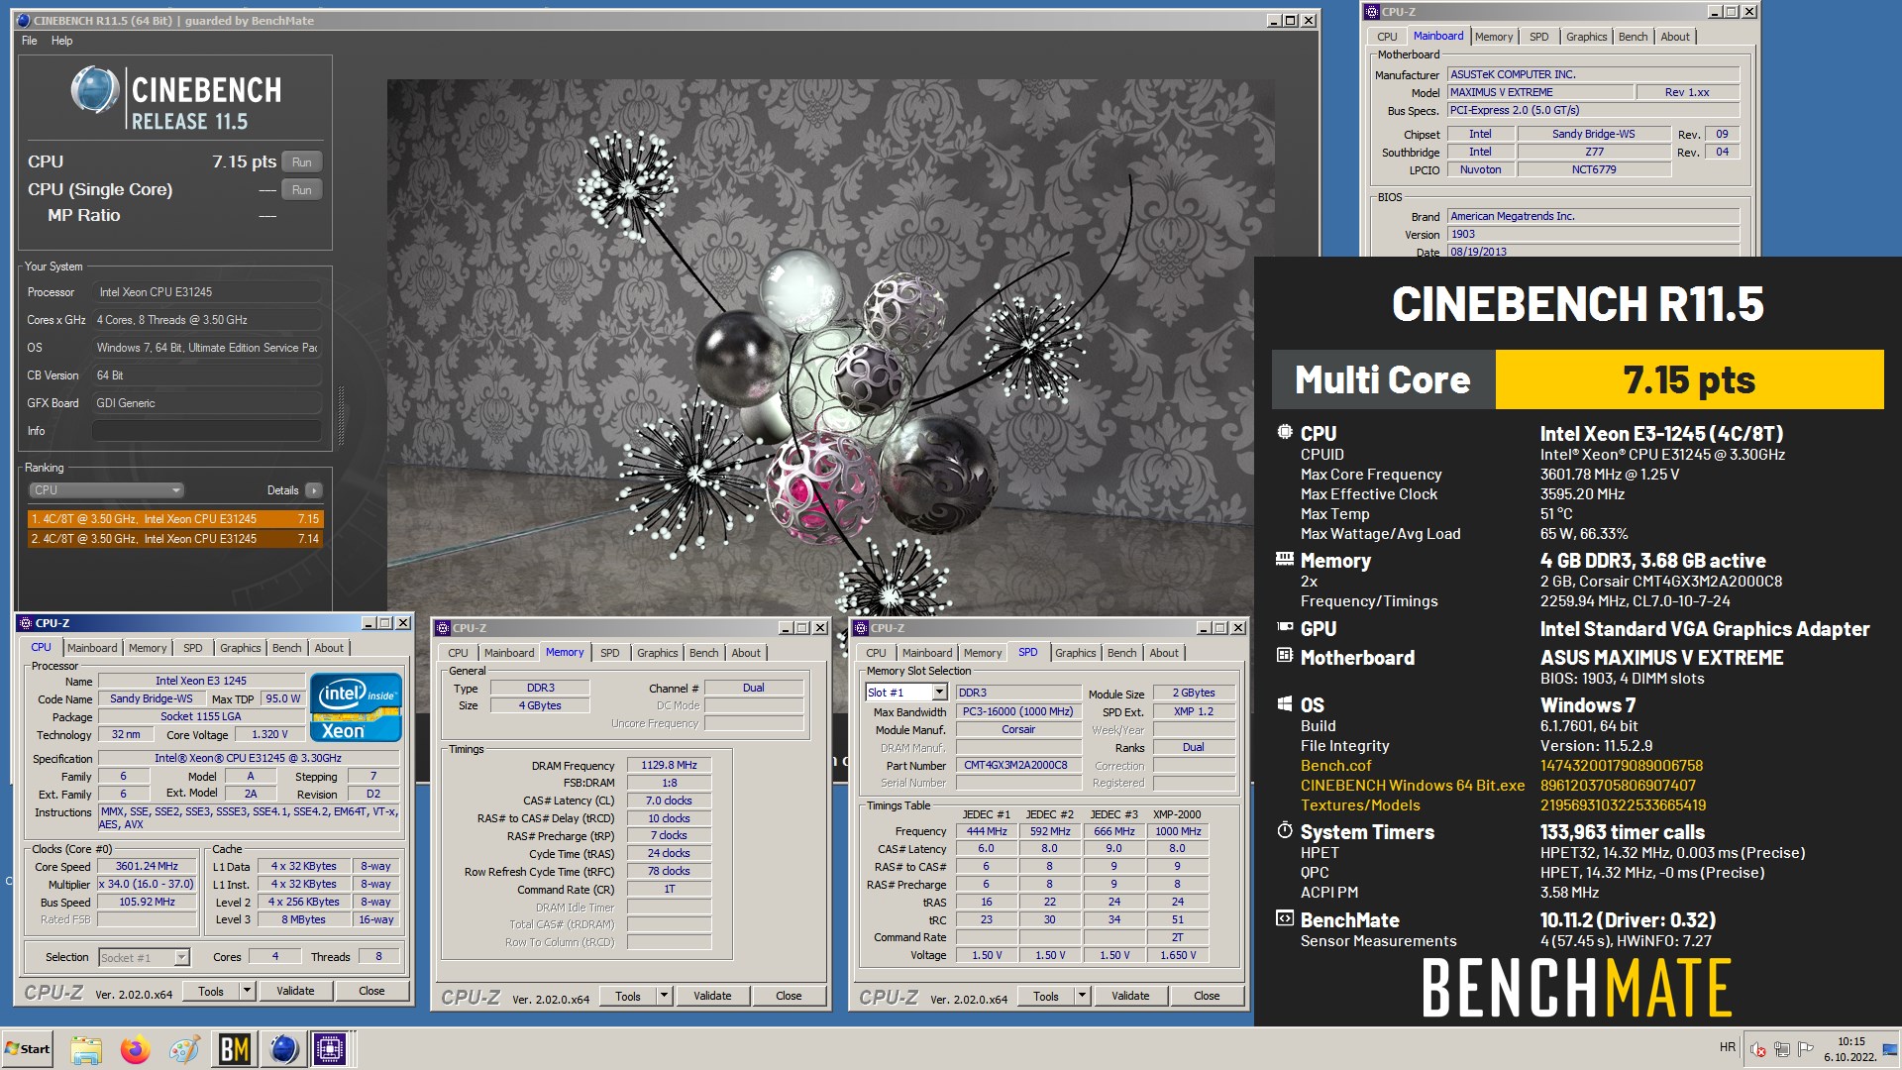1902x1070 pixels.
Task: Switch to BenchMate via the BM taskbar icon
Action: [235, 1049]
